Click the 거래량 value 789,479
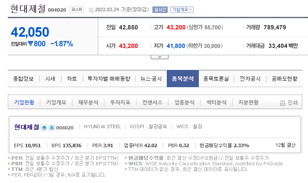308x183 pixels. [275, 27]
